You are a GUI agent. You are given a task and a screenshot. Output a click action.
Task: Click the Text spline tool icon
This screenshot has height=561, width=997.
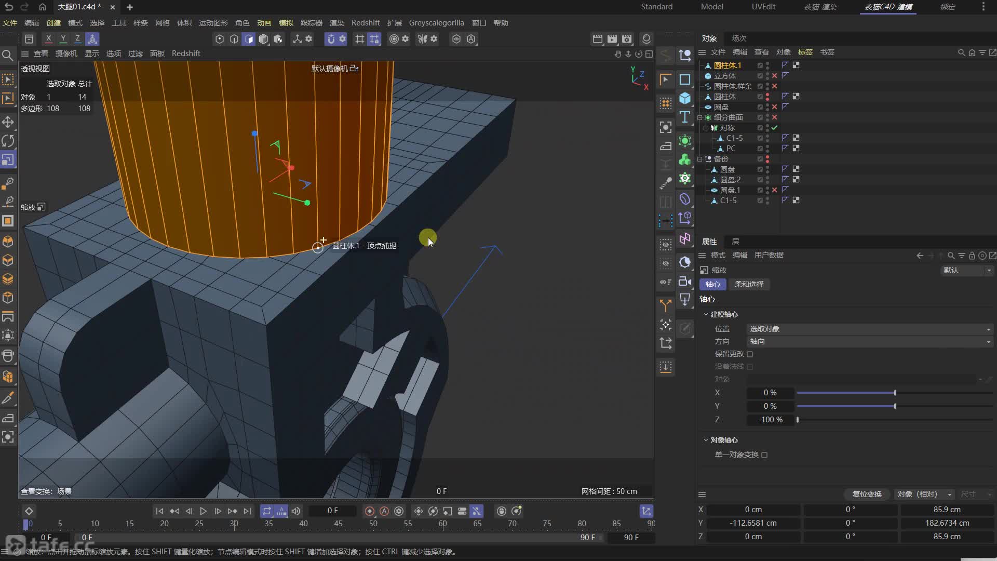pyautogui.click(x=685, y=117)
